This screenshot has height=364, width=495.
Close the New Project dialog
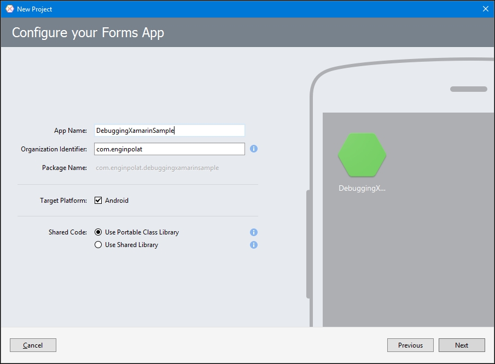[486, 9]
